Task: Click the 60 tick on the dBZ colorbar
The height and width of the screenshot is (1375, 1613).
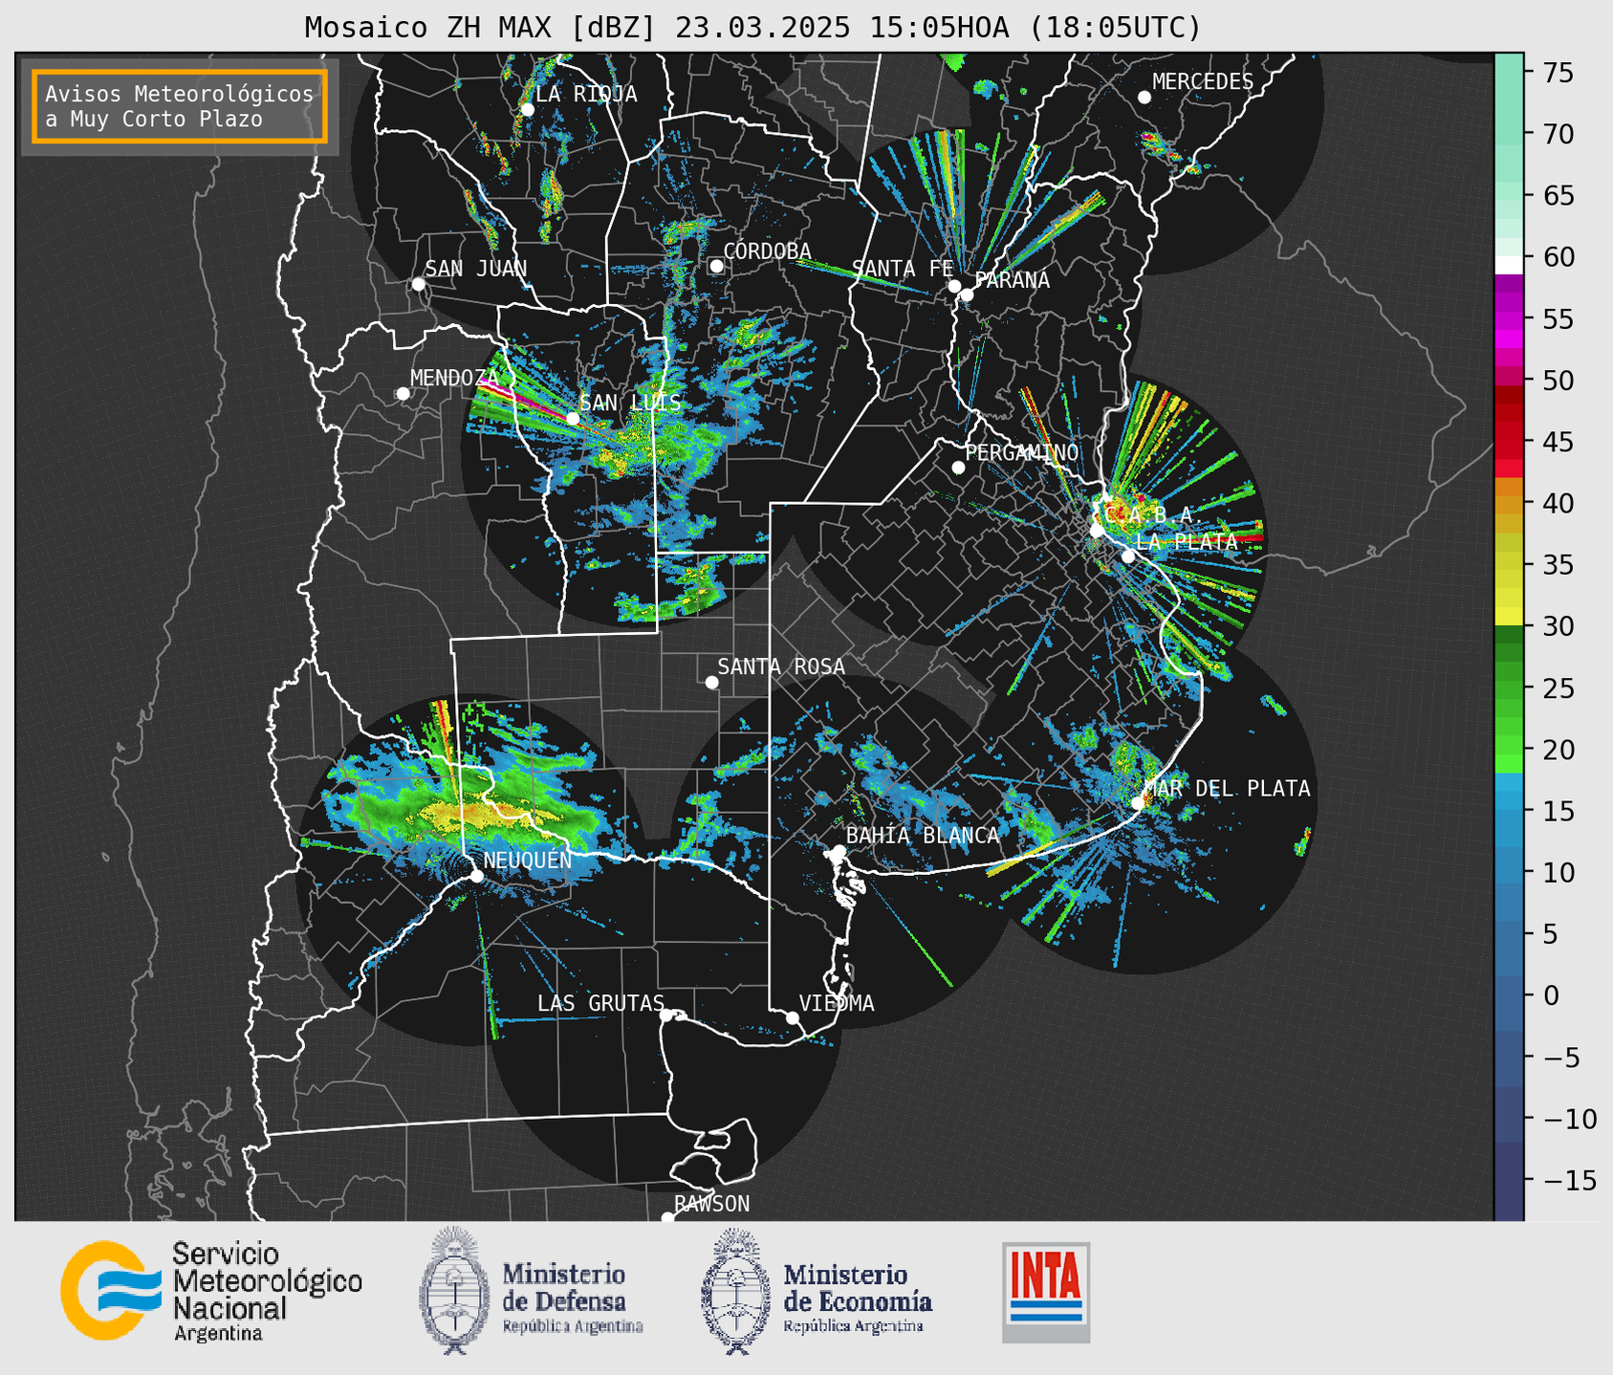Action: coord(1558,257)
